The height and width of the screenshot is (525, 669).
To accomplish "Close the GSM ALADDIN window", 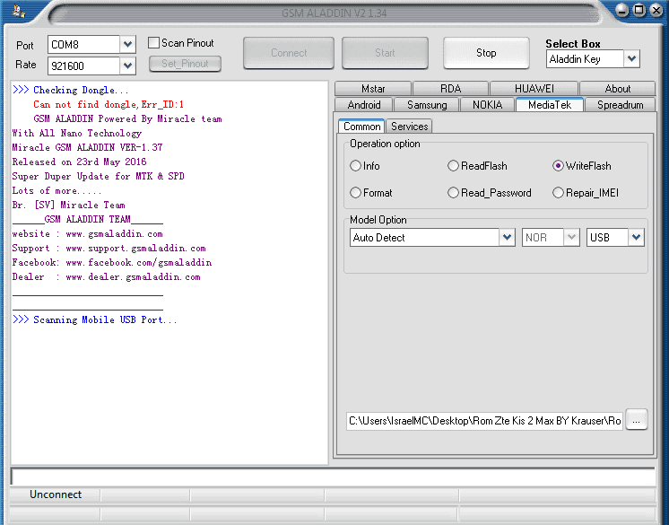I will (656, 10).
